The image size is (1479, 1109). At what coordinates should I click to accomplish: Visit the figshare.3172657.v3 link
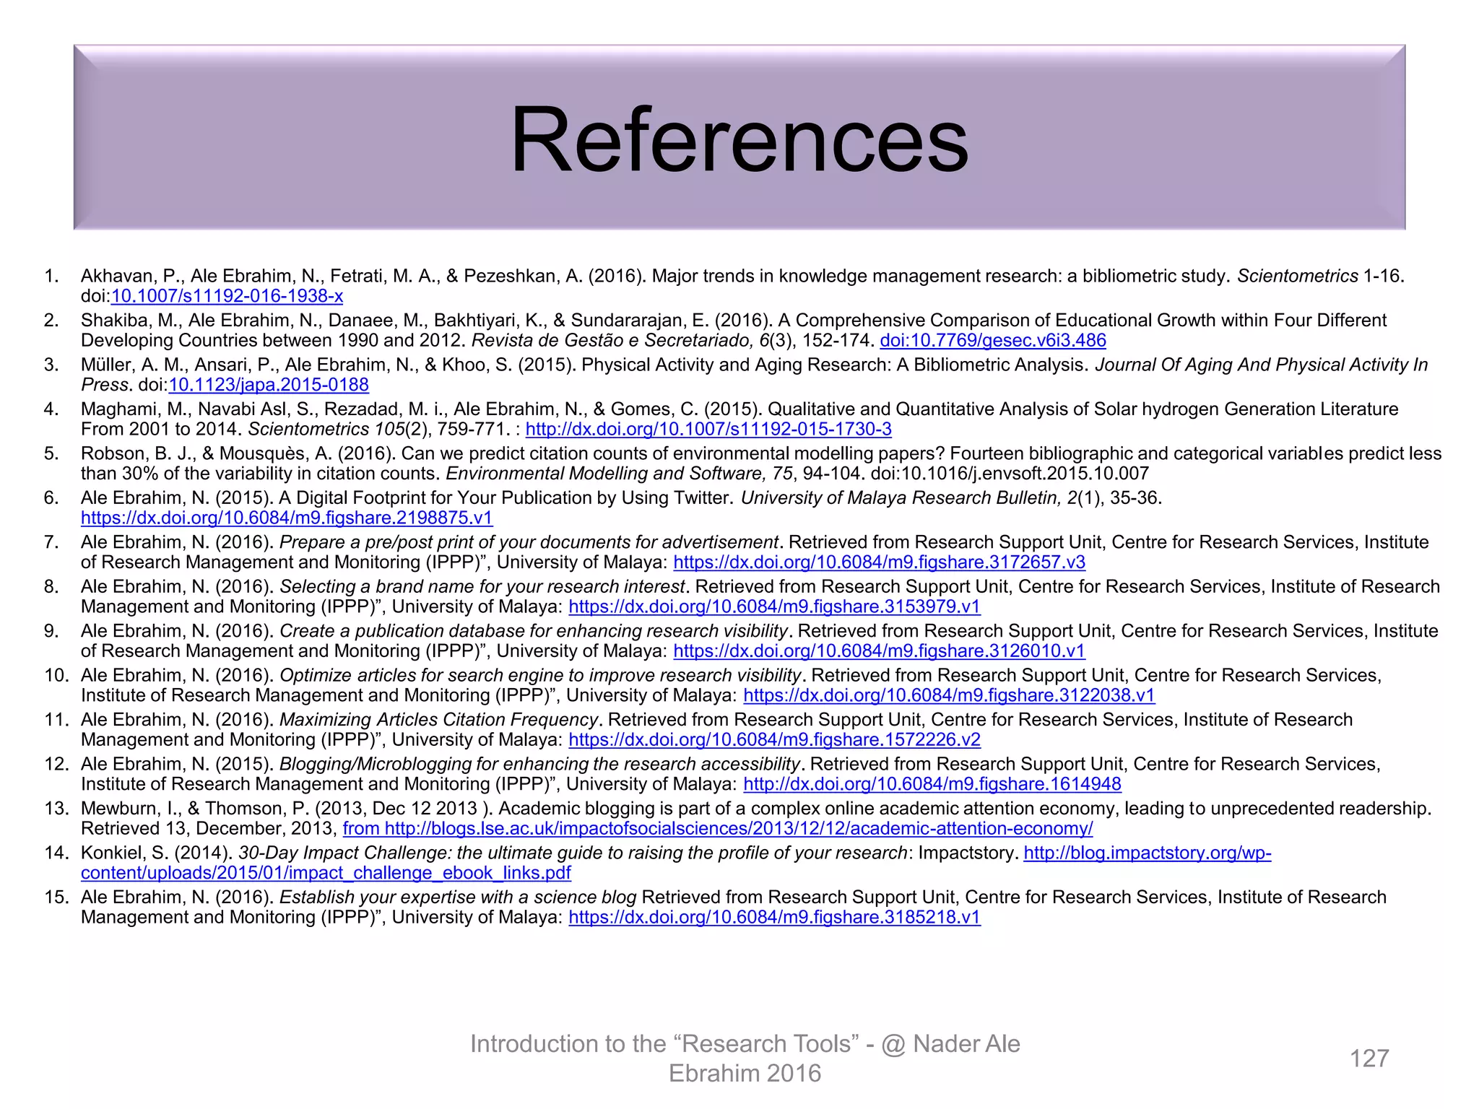879,562
